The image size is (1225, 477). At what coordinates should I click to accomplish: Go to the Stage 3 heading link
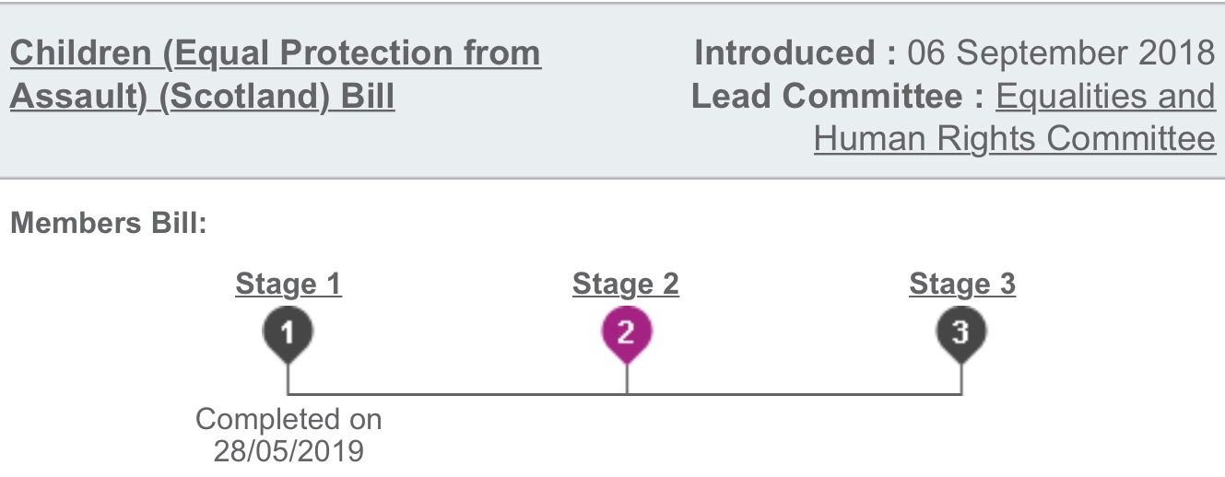coord(962,285)
